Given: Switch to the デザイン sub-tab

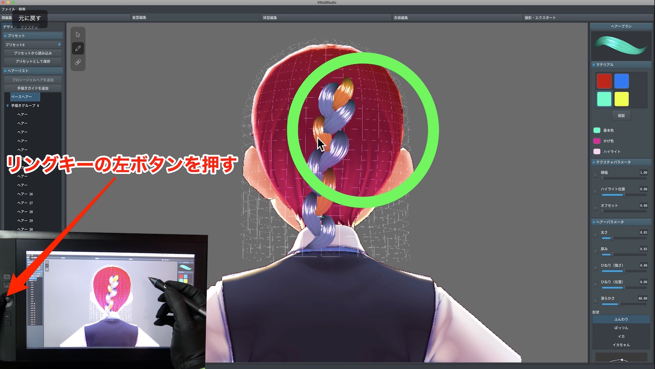Looking at the screenshot, I should click(x=10, y=27).
